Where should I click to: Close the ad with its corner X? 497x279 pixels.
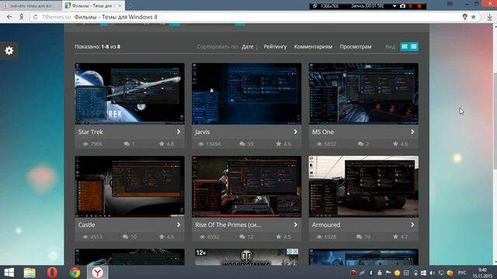295,251
